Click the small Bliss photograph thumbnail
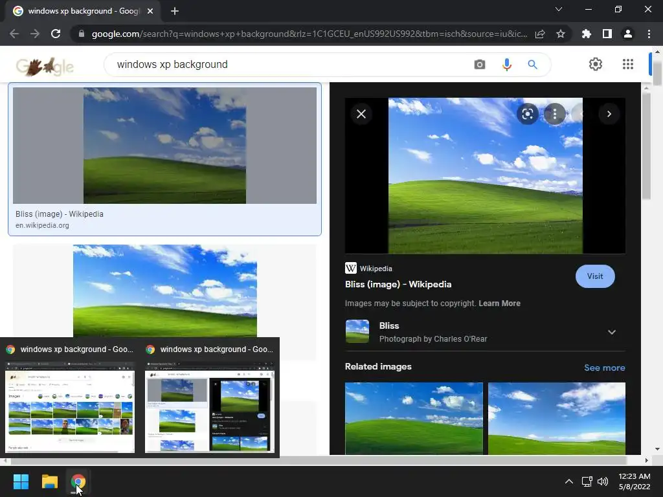663x497 pixels. click(x=357, y=331)
